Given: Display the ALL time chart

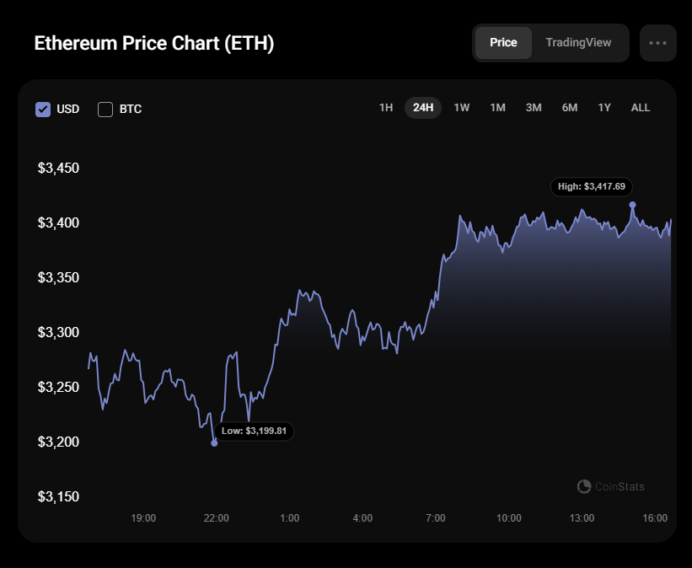Looking at the screenshot, I should 640,108.
